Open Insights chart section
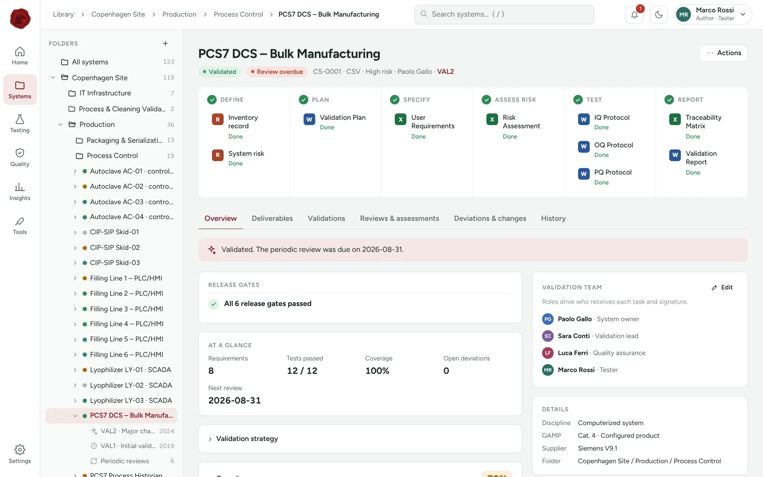Screen dimensions: 763x477 click(x=20, y=191)
